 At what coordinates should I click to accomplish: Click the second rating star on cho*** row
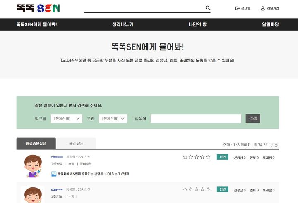pos(191,157)
